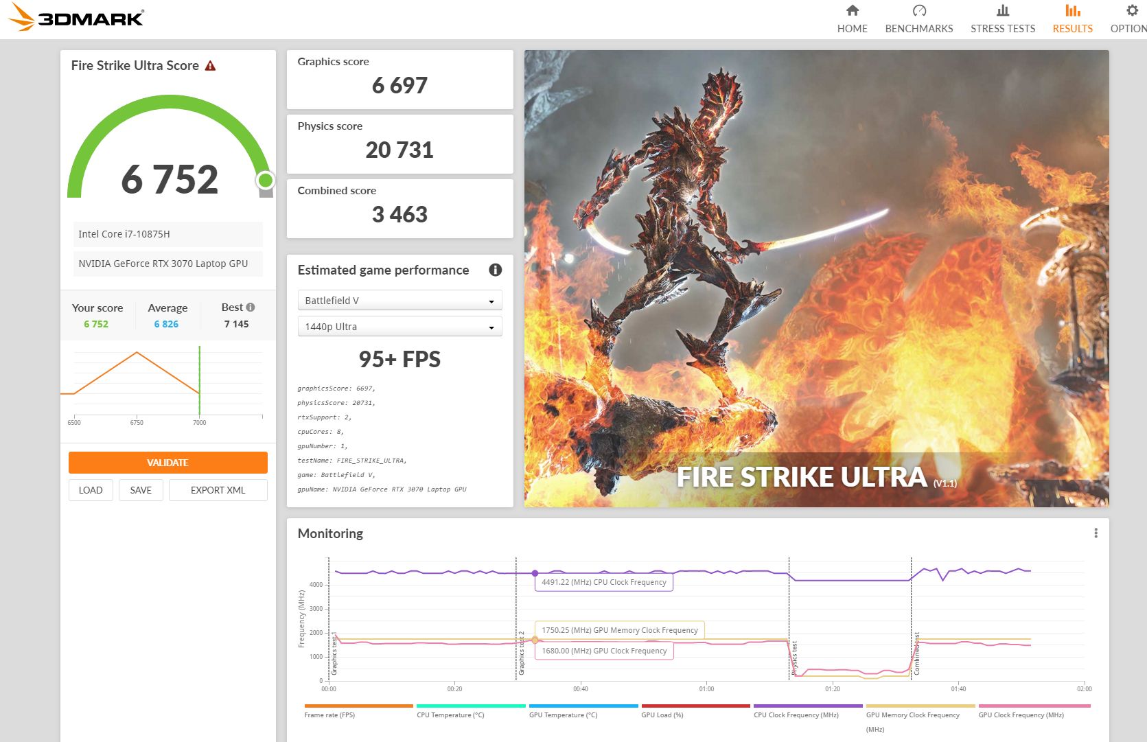
Task: Click the 1680.00 MHz GPU Clock Frequency tooltip
Action: pyautogui.click(x=604, y=651)
